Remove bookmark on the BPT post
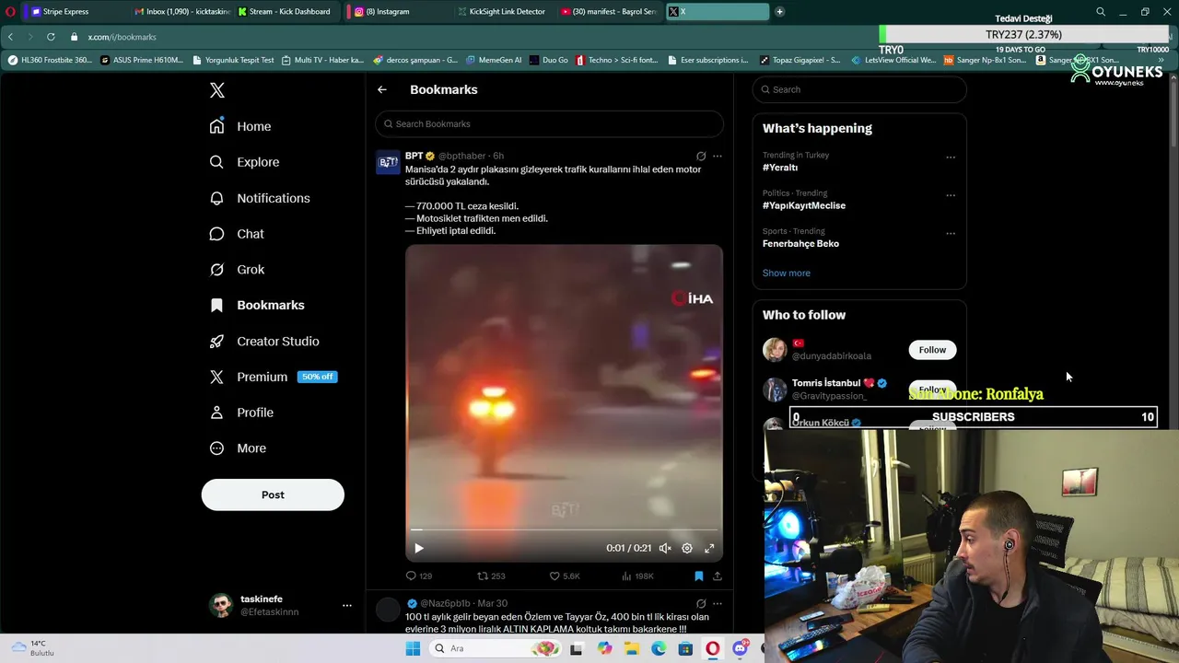Image resolution: width=1179 pixels, height=663 pixels. point(699,576)
